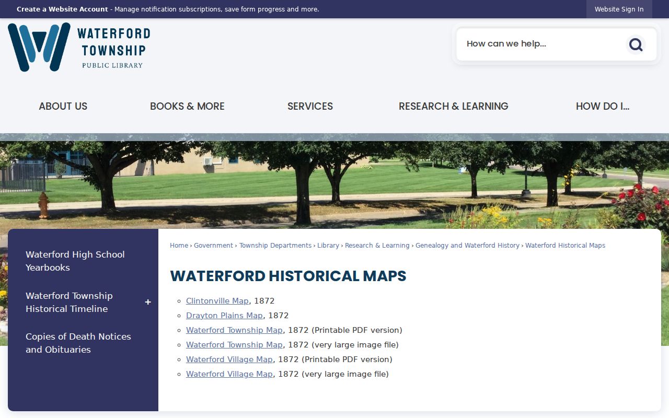669x418 pixels.
Task: Open Waterford Township Map very large image
Action: point(234,345)
